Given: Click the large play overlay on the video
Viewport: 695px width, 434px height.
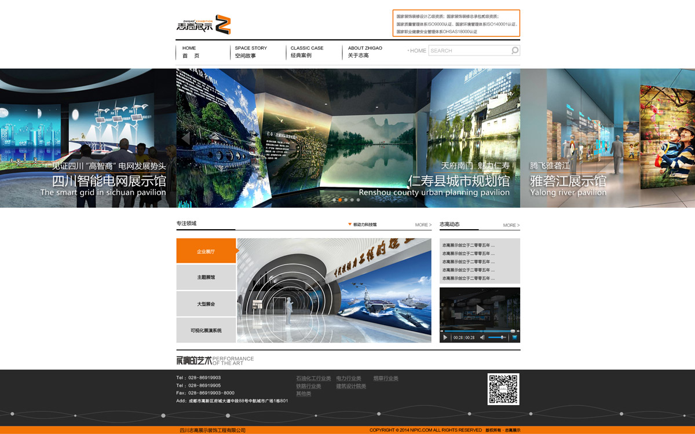Looking at the screenshot, I should pyautogui.click(x=480, y=310).
